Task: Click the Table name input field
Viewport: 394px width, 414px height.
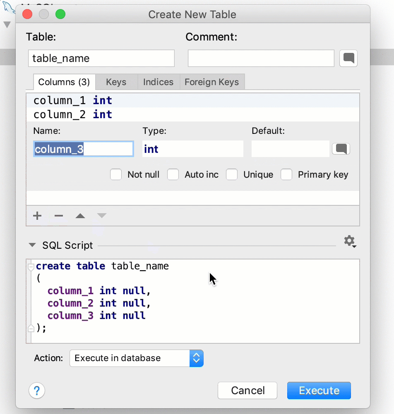Action: (x=101, y=58)
